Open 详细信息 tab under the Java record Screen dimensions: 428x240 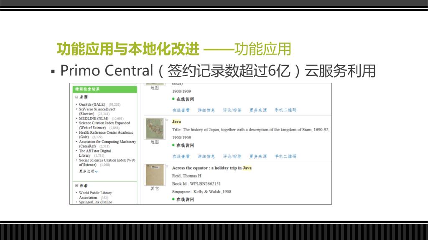pos(206,157)
